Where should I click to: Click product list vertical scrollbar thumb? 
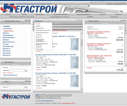coord(82,43)
